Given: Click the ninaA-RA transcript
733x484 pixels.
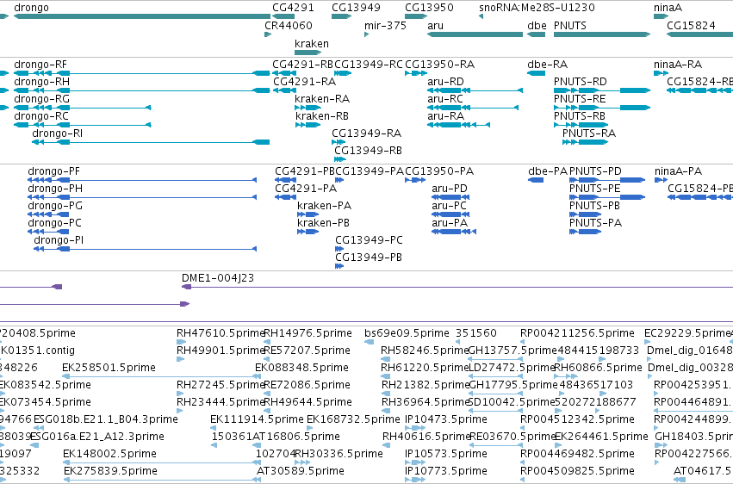Looking at the screenshot, I should coord(661,73).
